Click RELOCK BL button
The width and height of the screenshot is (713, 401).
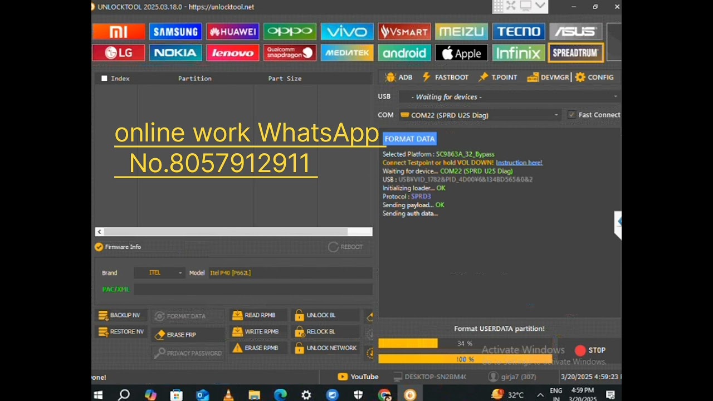(x=325, y=332)
